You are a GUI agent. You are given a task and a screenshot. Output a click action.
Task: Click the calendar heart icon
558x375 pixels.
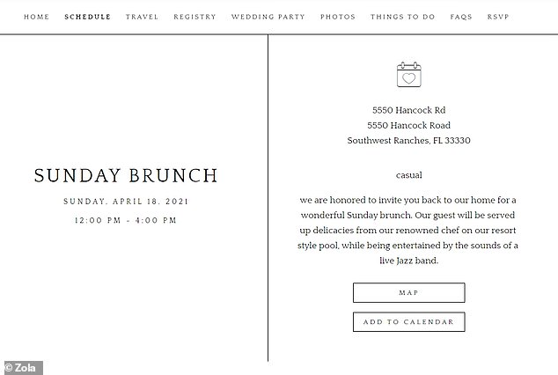409,74
